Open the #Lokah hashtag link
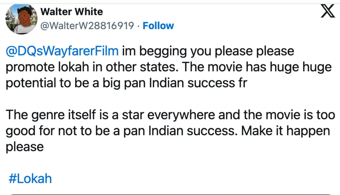Image resolution: width=340 pixels, height=195 pixels. coord(30,179)
